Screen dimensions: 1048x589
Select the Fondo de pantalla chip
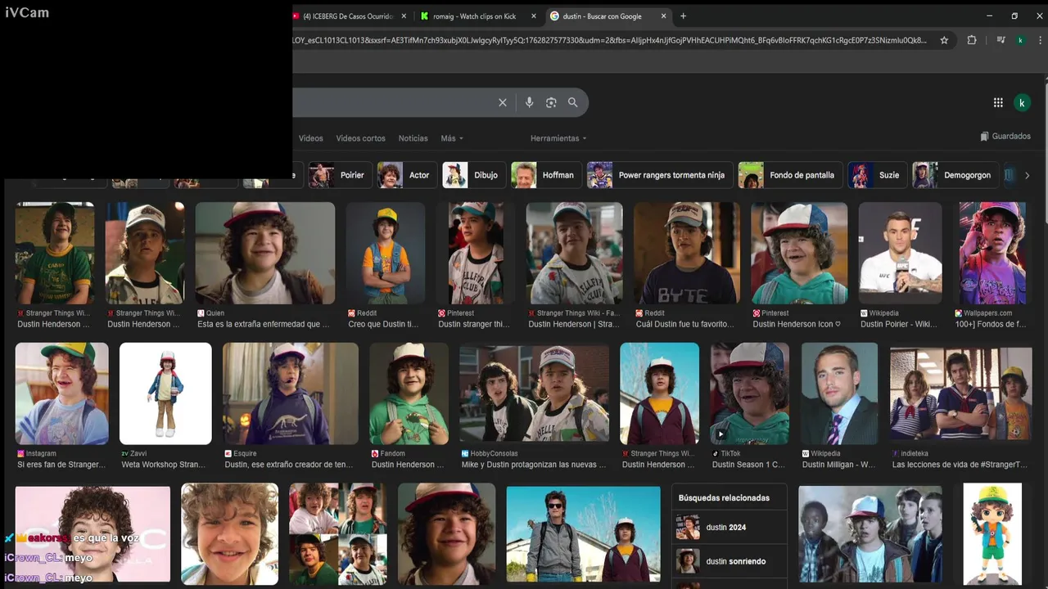tap(789, 175)
